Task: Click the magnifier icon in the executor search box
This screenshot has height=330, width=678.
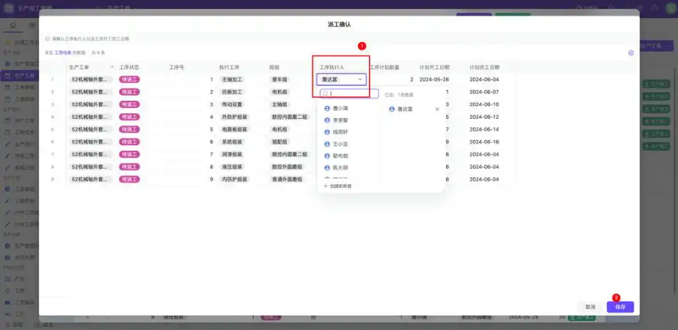Action: [x=325, y=94]
